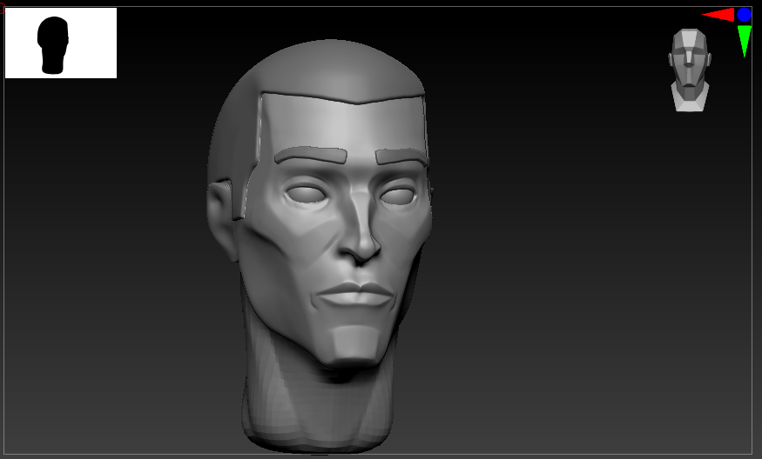Screen dimensions: 762x459
Task: Click the red X-axis cone of the orientation gizmo
Action: (x=718, y=15)
